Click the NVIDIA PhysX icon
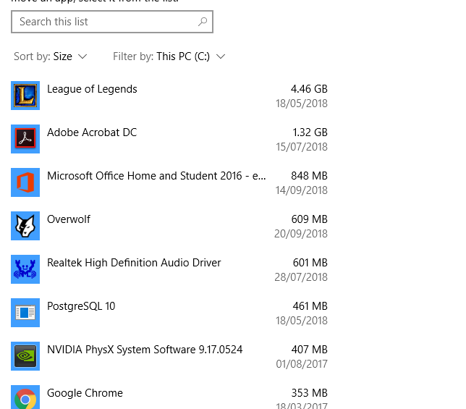 coord(25,356)
